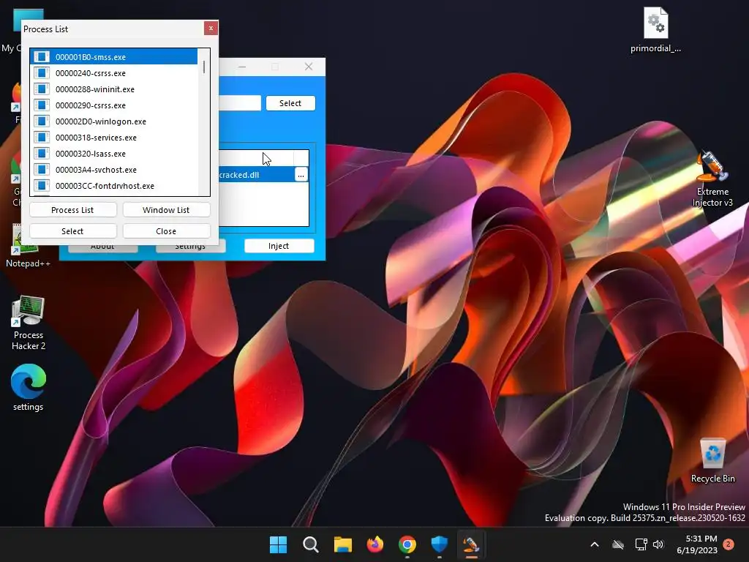This screenshot has height=562, width=749.
Task: Open the notification badge showing 2
Action: click(729, 544)
